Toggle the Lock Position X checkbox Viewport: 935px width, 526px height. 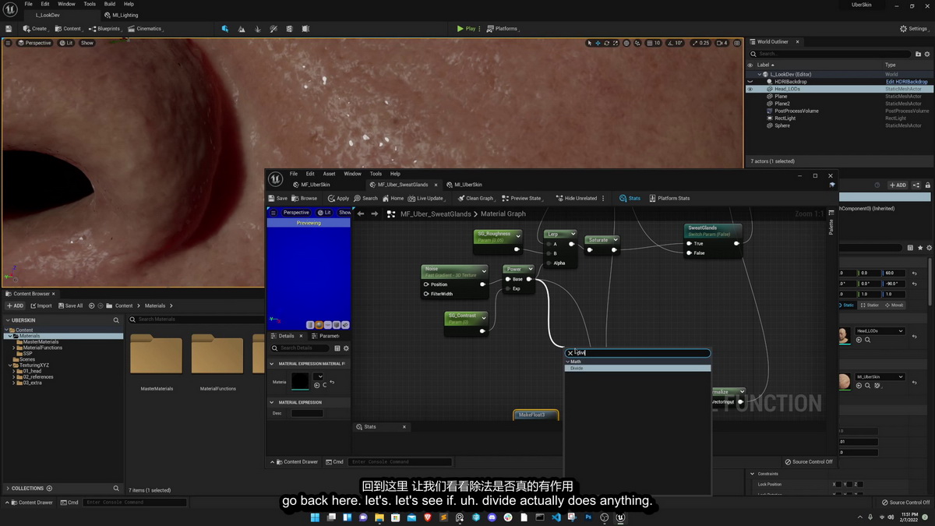coord(838,484)
